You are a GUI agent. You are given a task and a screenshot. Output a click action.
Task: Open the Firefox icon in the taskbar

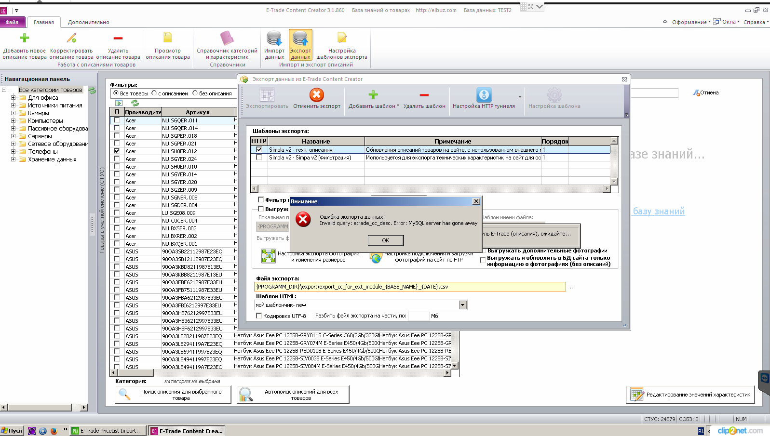click(54, 431)
